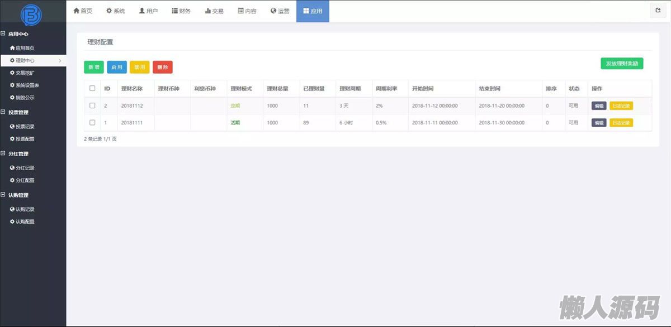Viewport: 671px width, 327px height.
Task: Toggle the select-all checkbox in table header
Action: click(92, 88)
